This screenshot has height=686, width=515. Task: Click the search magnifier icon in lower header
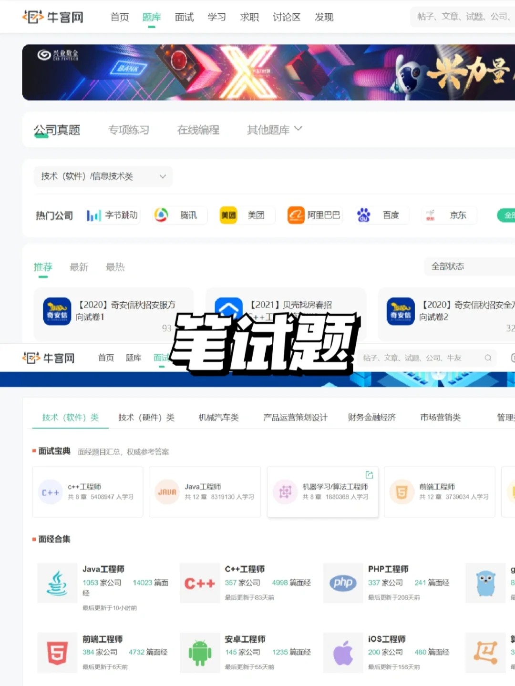pos(488,358)
